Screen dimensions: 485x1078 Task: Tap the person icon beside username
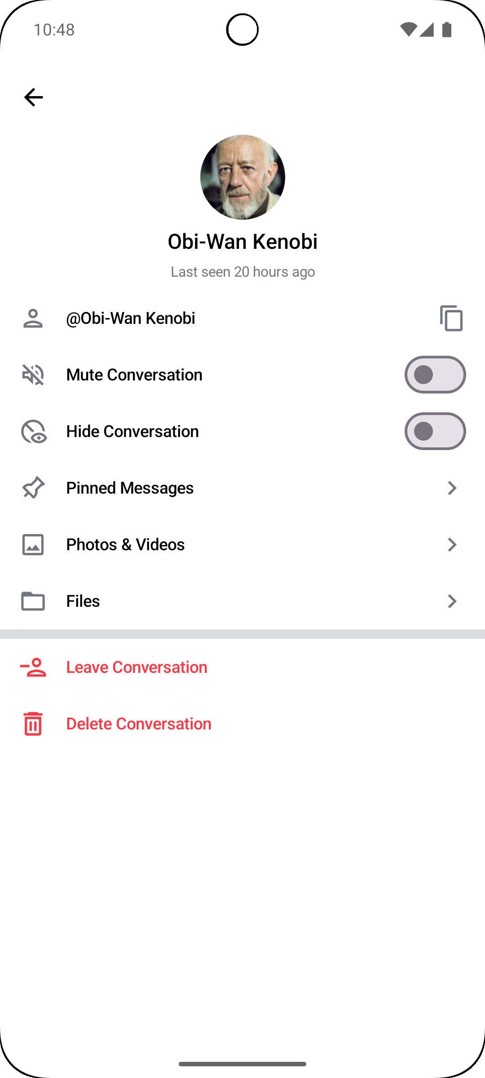33,318
